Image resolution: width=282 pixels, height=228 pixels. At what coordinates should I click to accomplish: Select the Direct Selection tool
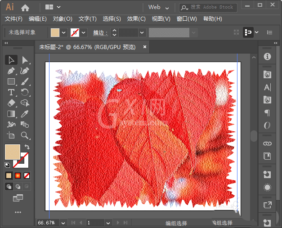pos(25,60)
